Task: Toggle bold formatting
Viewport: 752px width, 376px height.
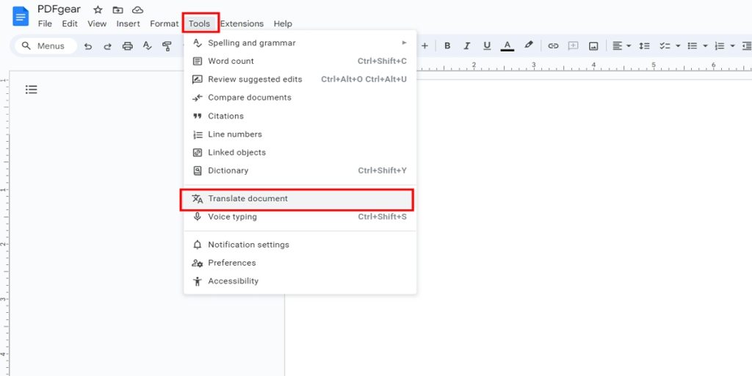Action: pyautogui.click(x=447, y=46)
